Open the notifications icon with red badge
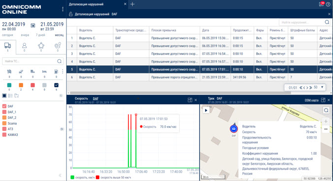Image resolution: width=333 pixels, height=181 pixels. pos(322,4)
